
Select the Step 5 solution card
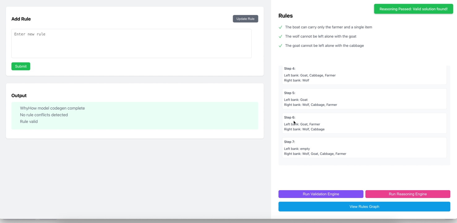point(364,99)
